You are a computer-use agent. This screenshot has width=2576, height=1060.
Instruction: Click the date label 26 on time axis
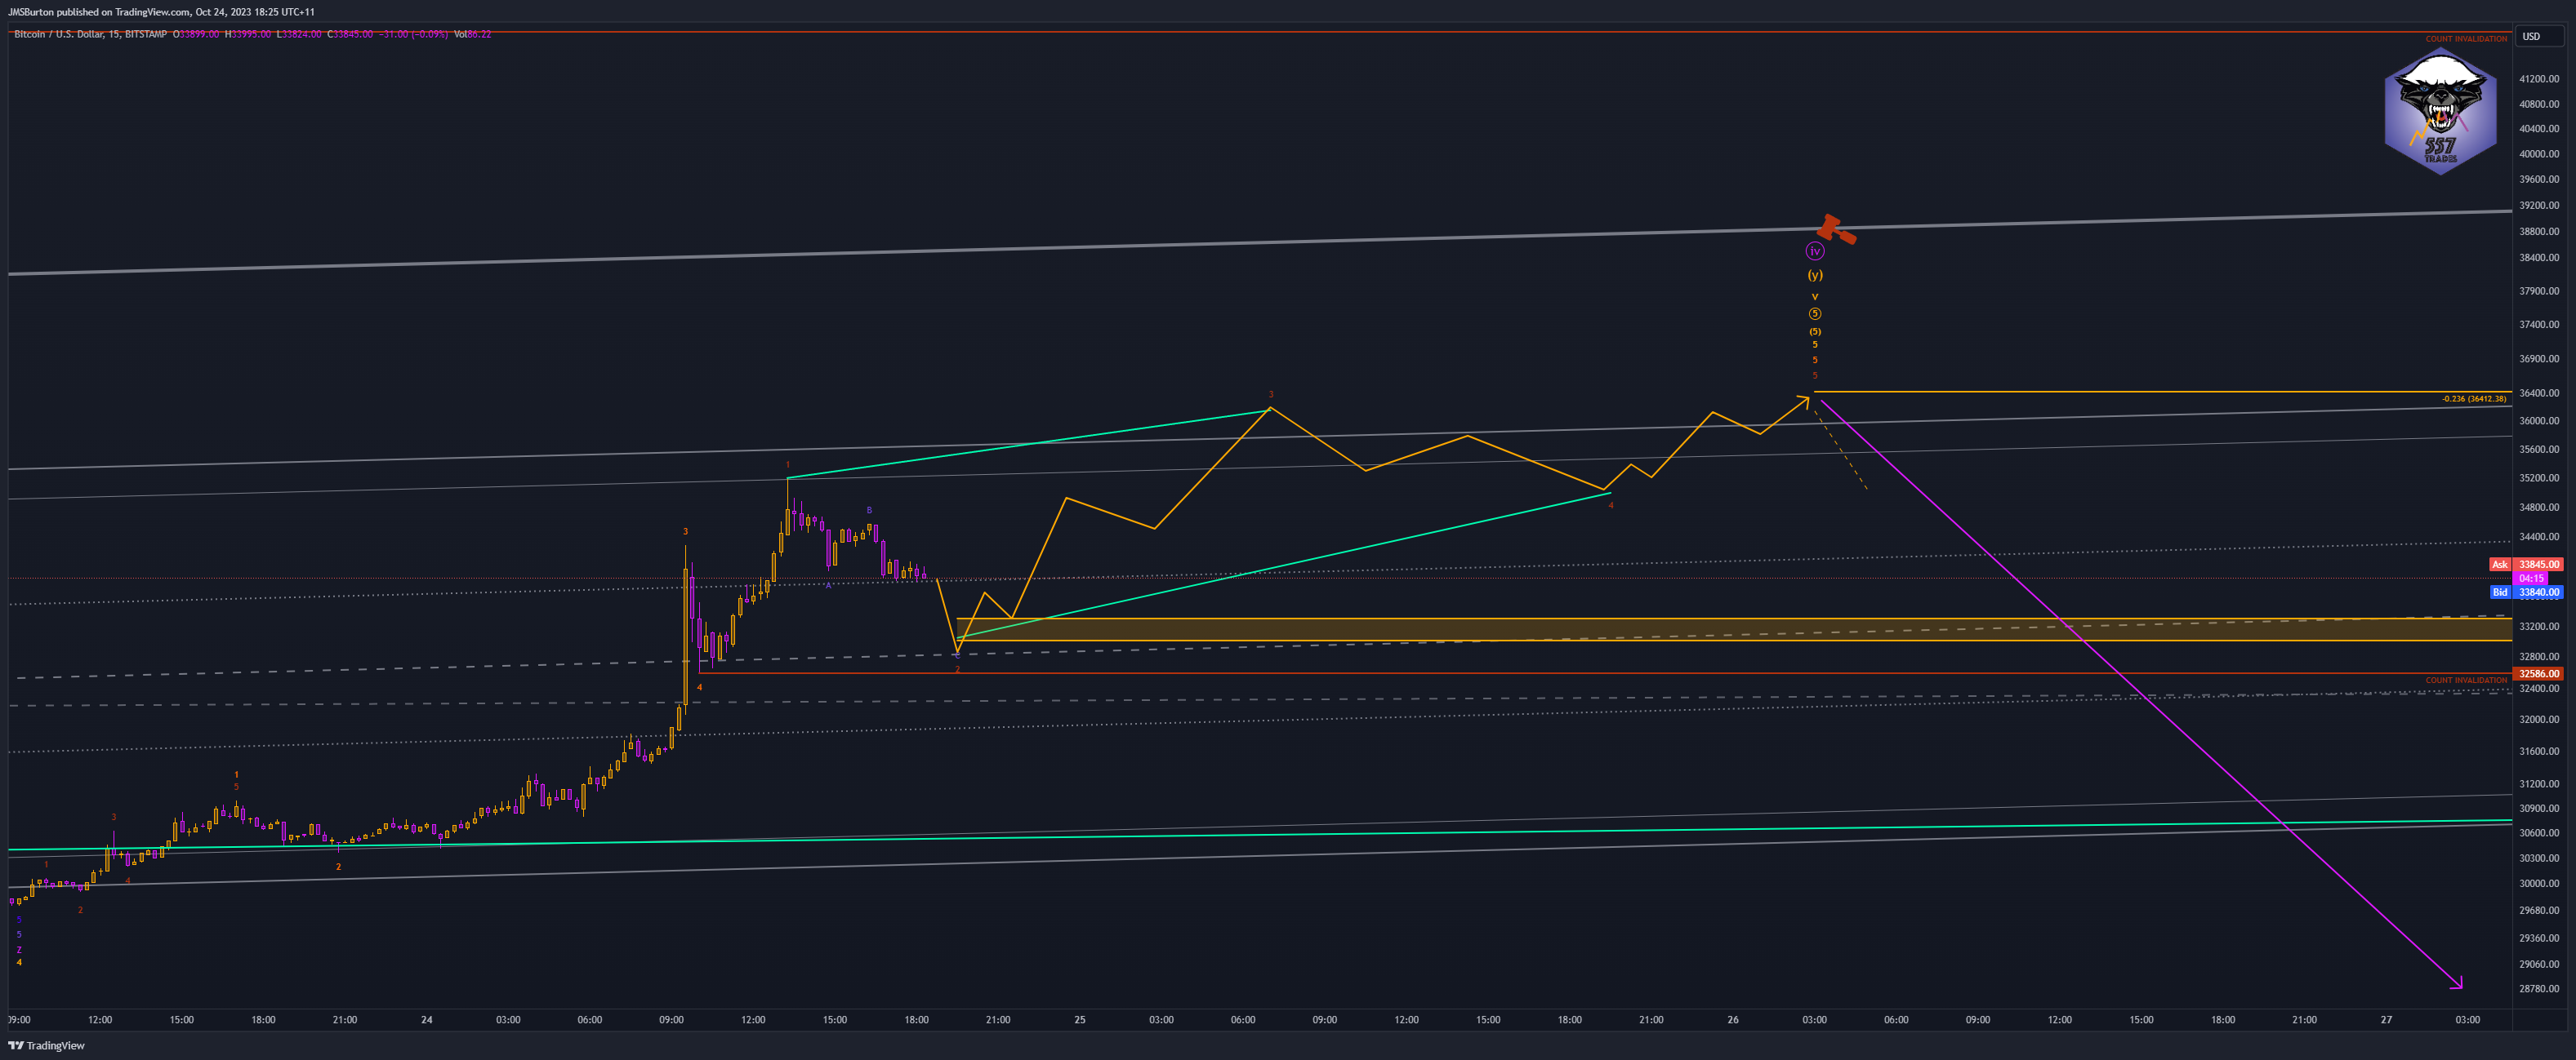coord(1733,1020)
